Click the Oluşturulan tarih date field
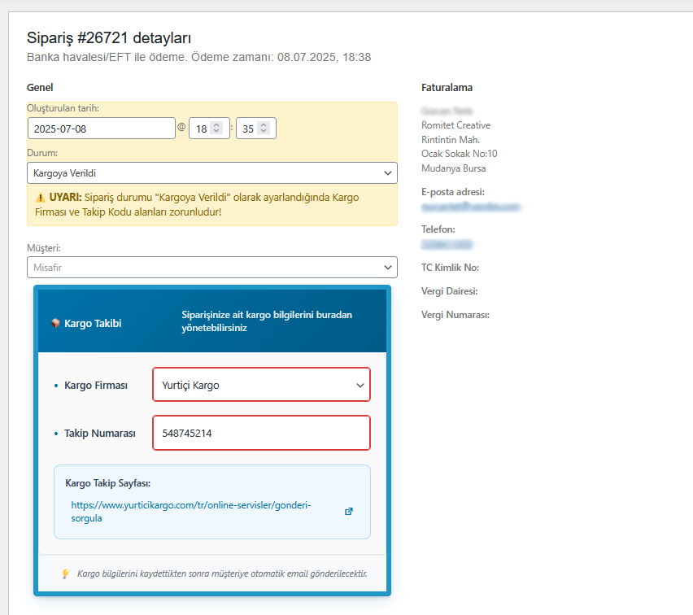The image size is (693, 615). pos(101,129)
